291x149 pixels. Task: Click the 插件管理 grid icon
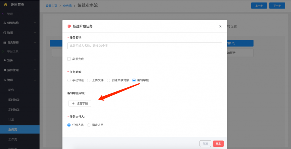pos(5,70)
